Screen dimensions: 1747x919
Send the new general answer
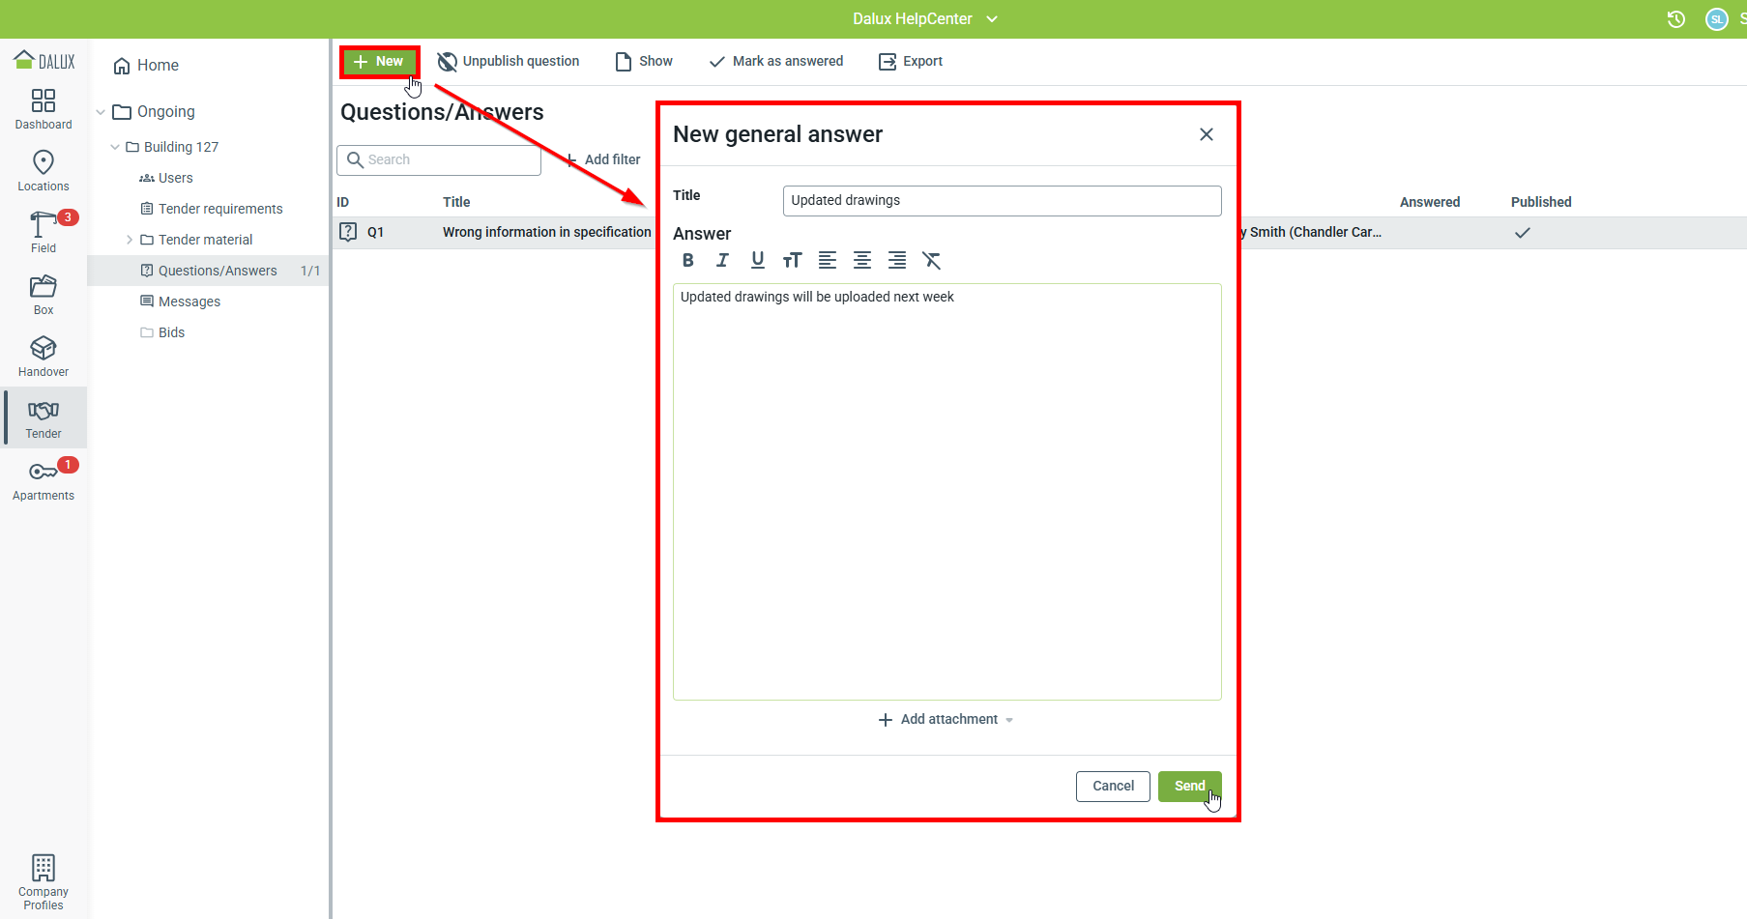[x=1189, y=786]
